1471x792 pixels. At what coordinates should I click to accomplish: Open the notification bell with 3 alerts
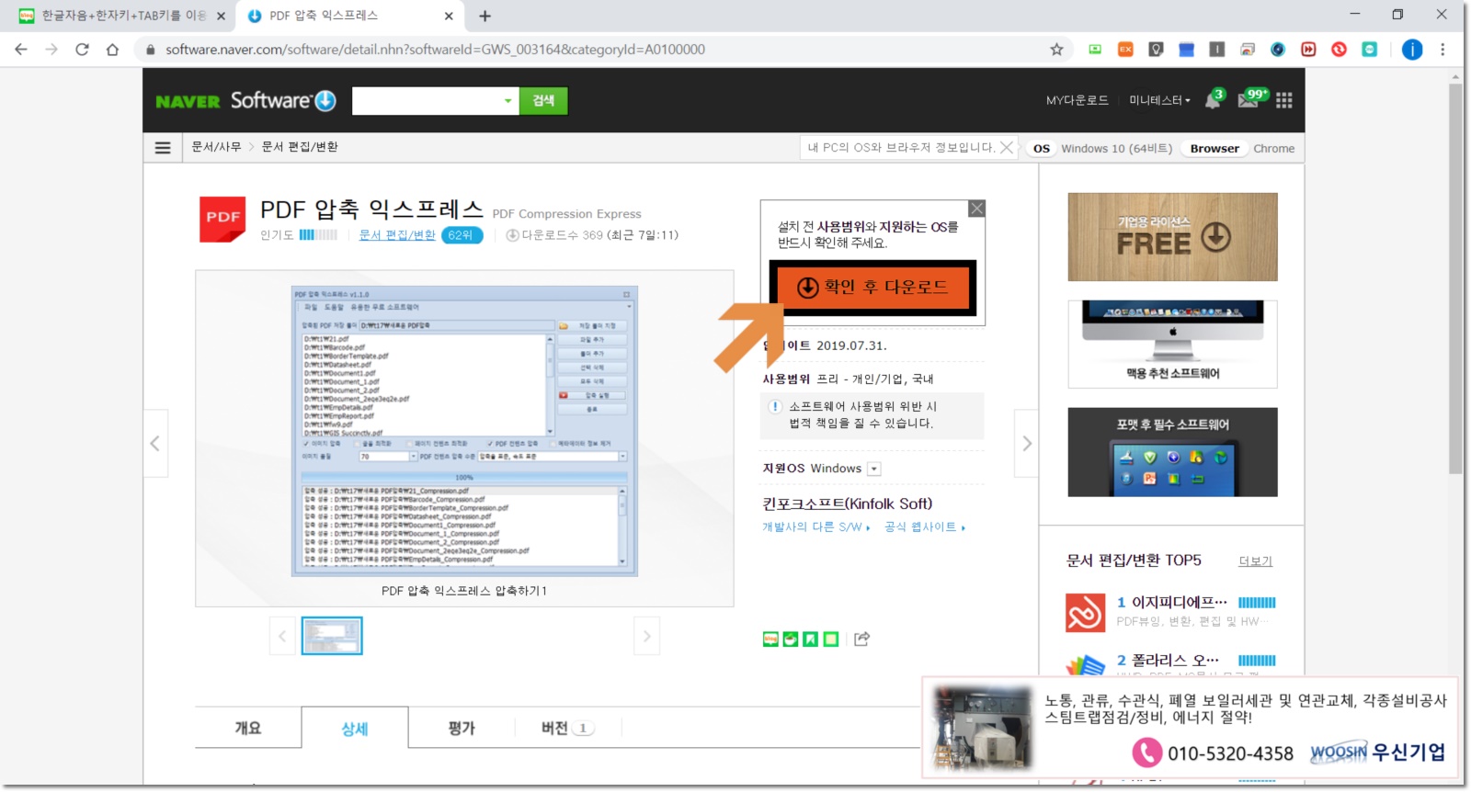point(1214,99)
